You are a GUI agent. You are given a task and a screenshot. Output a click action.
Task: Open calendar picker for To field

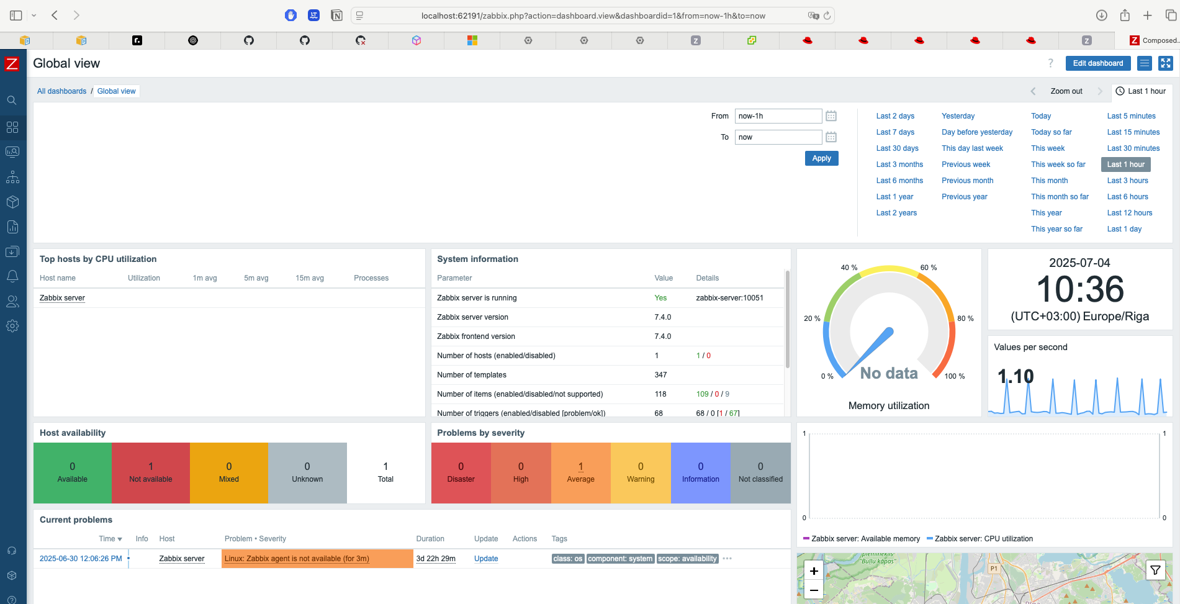pos(831,137)
